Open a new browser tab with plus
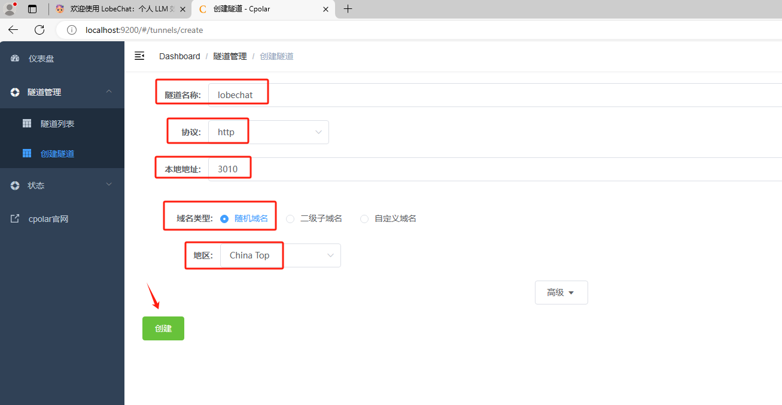Image resolution: width=782 pixels, height=405 pixels. click(x=348, y=9)
